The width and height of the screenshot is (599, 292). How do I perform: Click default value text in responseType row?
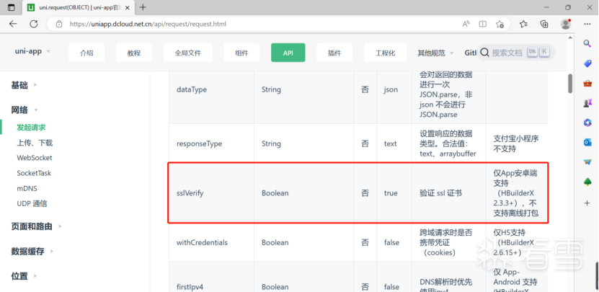391,143
